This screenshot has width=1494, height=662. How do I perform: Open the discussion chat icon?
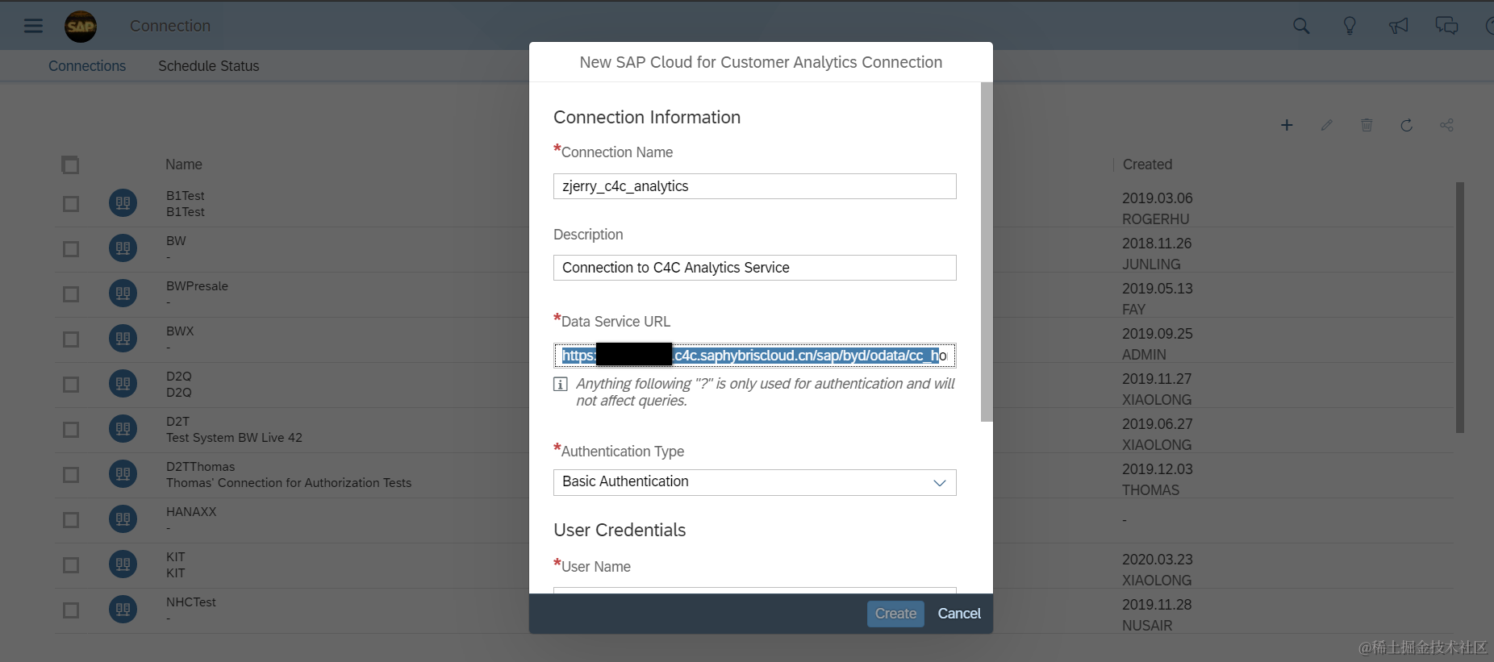tap(1446, 26)
